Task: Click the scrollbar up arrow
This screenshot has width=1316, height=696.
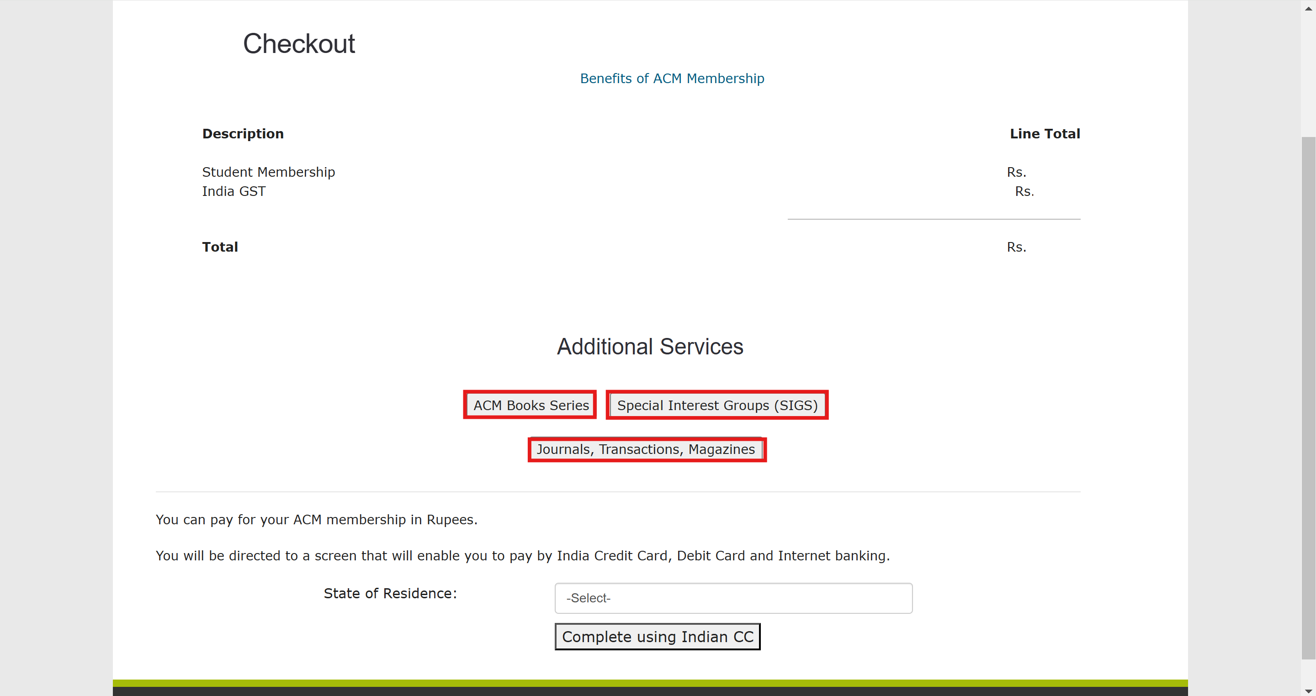Action: tap(1308, 8)
